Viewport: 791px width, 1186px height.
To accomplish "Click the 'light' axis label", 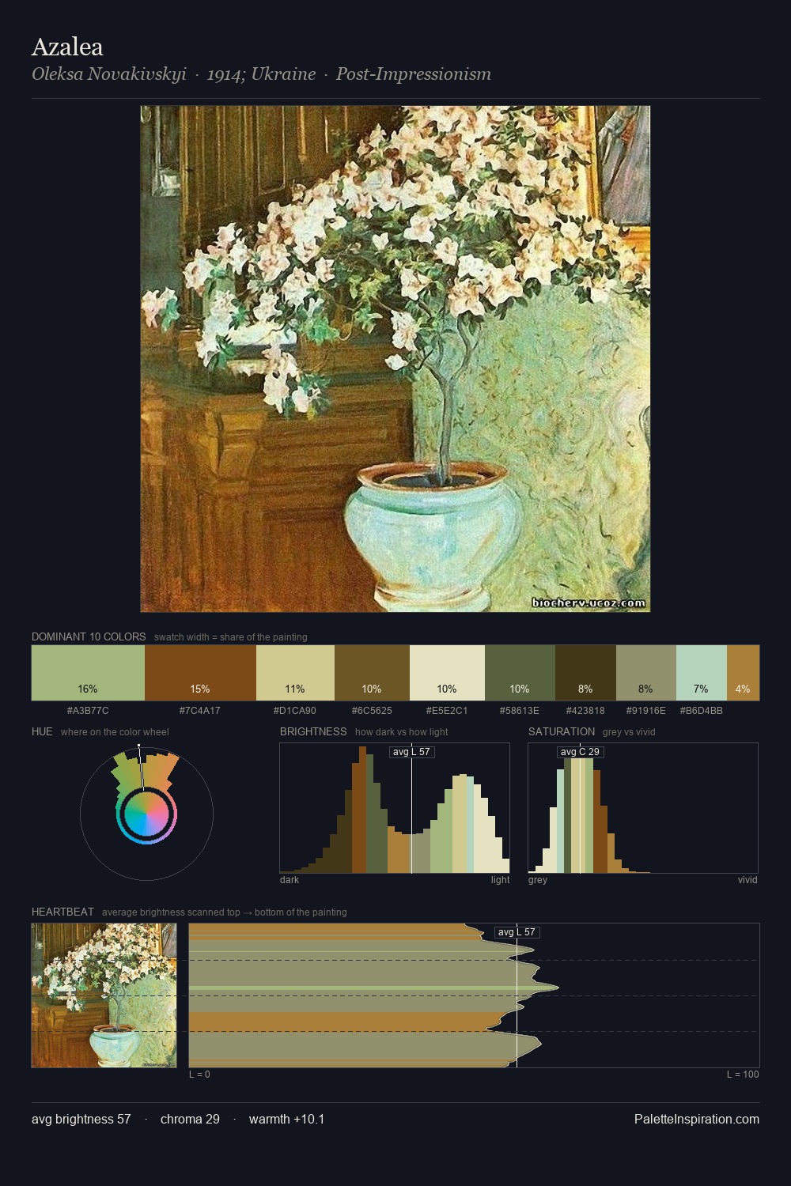I will [501, 880].
